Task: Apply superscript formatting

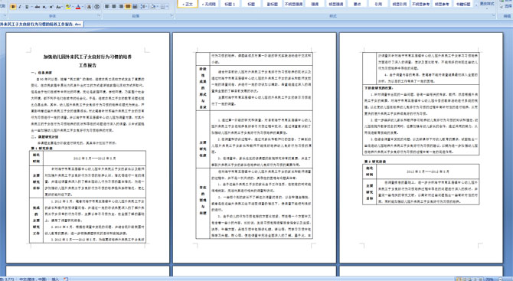Action: point(51,7)
